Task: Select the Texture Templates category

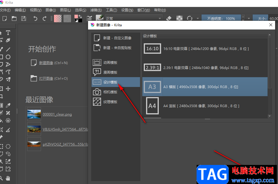Action: tap(116, 102)
